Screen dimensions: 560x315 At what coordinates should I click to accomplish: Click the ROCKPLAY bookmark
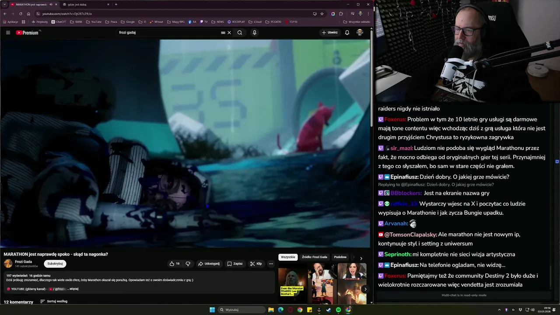click(236, 22)
